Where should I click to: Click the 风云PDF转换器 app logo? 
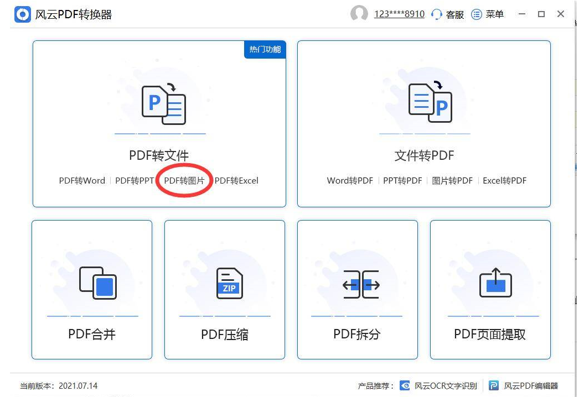click(23, 15)
